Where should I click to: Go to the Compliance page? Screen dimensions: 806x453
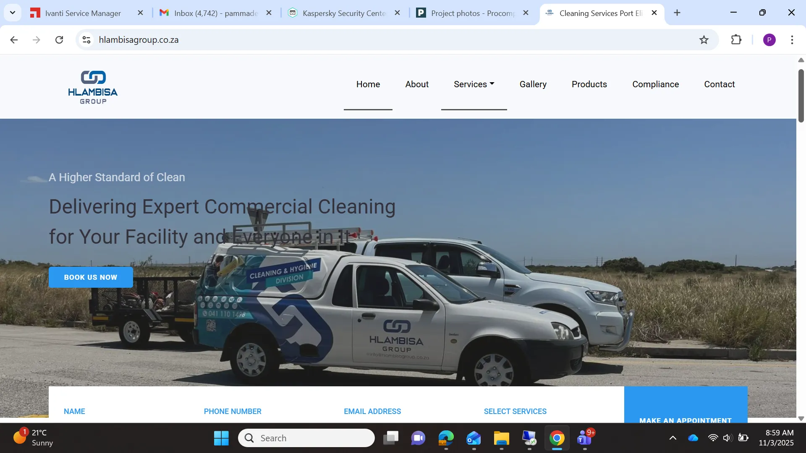655,84
